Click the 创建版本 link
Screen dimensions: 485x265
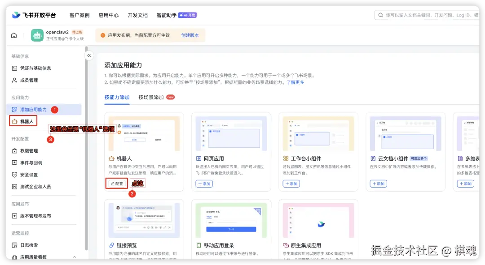[x=190, y=35]
